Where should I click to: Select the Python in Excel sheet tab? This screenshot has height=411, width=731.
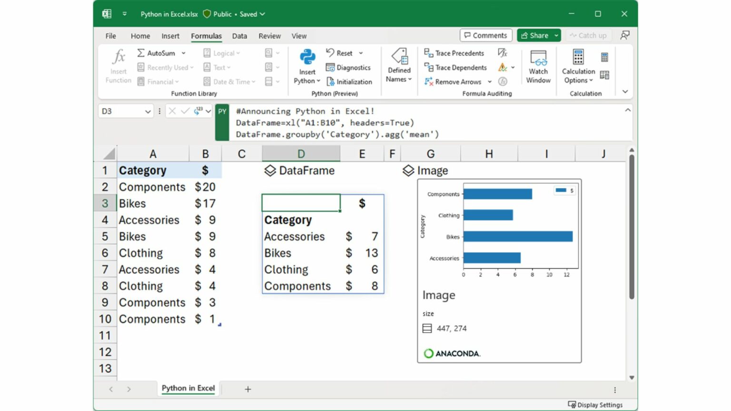188,388
